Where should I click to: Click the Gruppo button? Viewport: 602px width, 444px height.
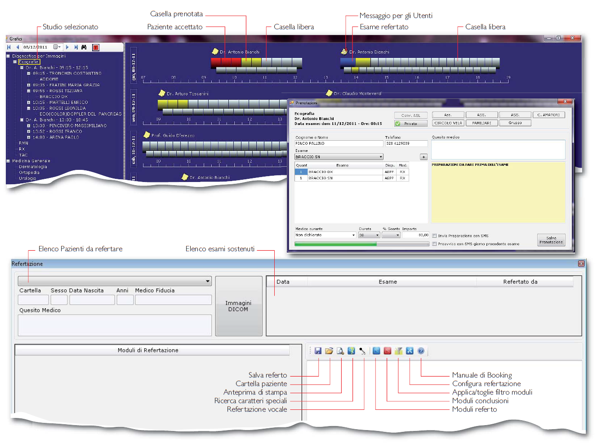(x=515, y=123)
